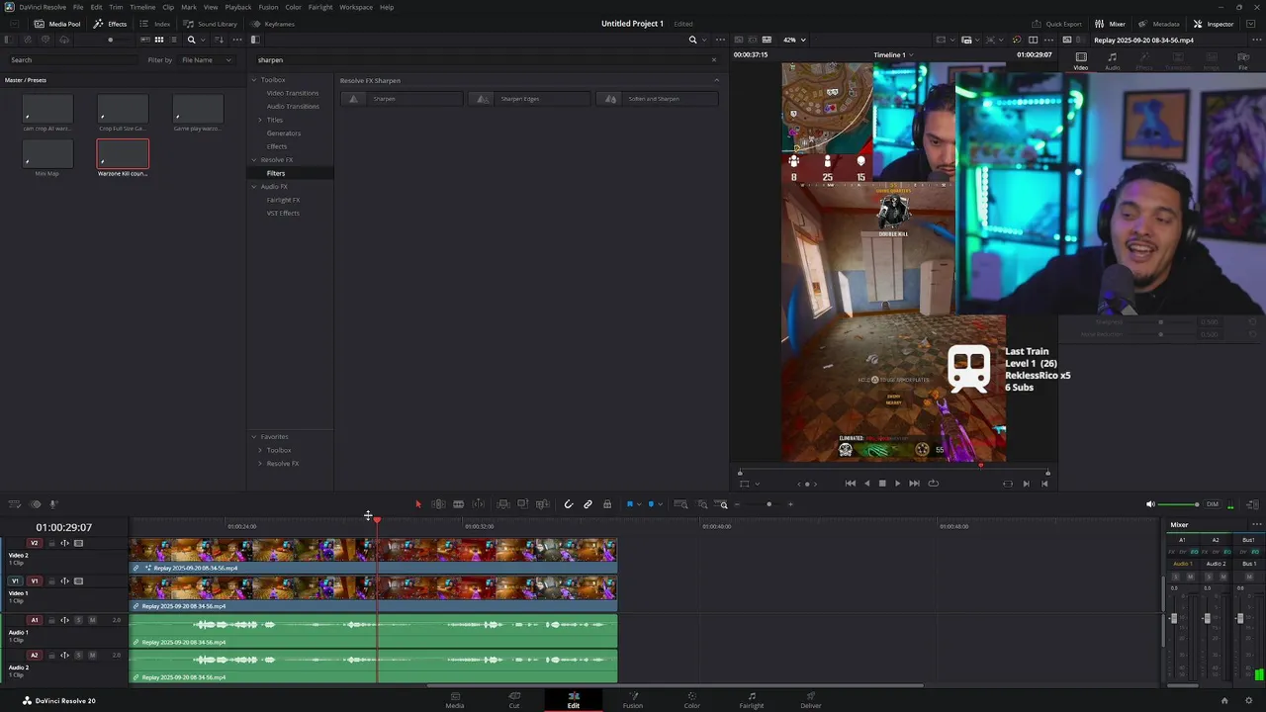Click the viewer Play button
Viewport: 1266px width, 712px height.
[x=897, y=484]
